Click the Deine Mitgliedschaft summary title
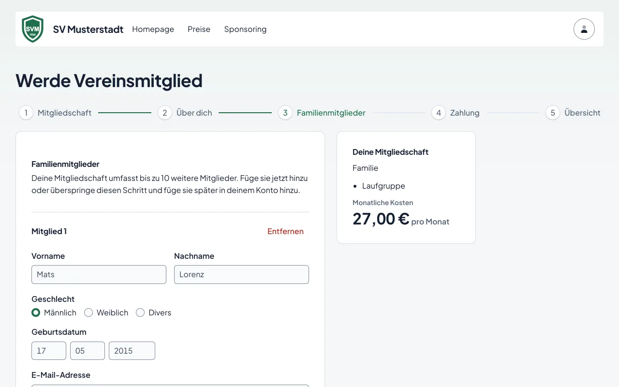619x387 pixels. pyautogui.click(x=390, y=152)
